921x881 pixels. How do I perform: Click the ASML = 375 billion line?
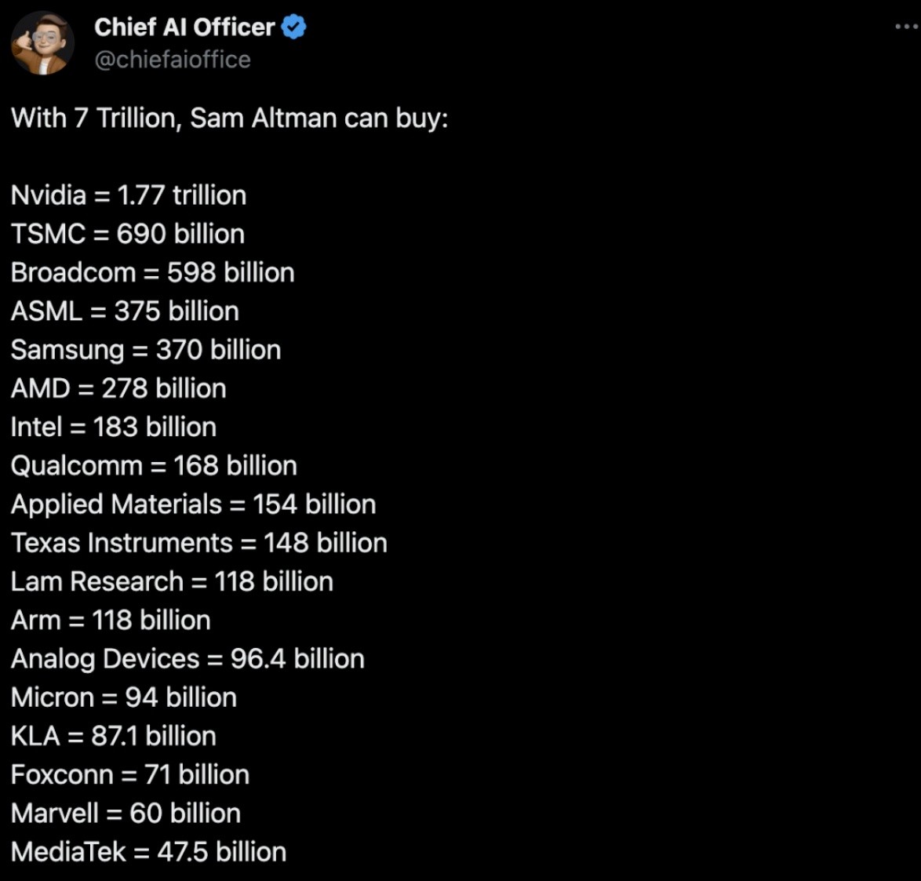(125, 311)
